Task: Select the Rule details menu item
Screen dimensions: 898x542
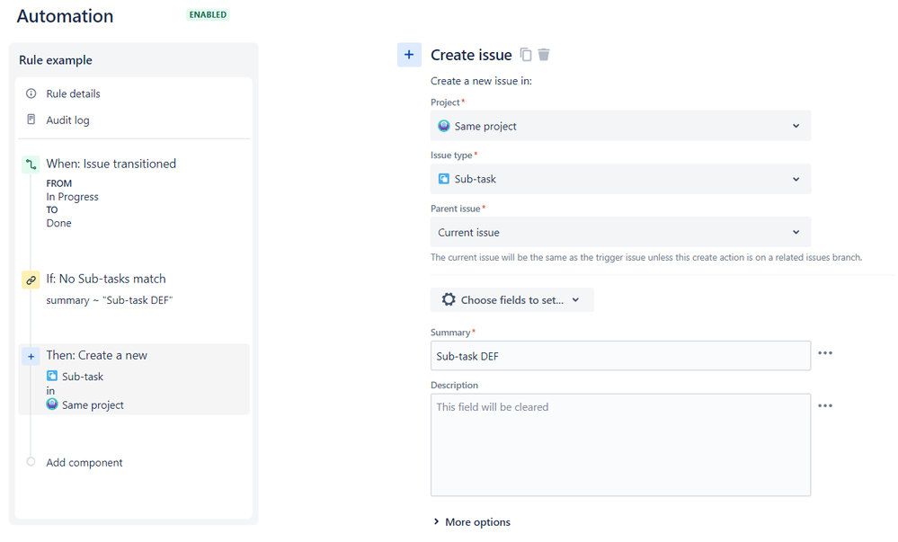Action: click(x=74, y=93)
